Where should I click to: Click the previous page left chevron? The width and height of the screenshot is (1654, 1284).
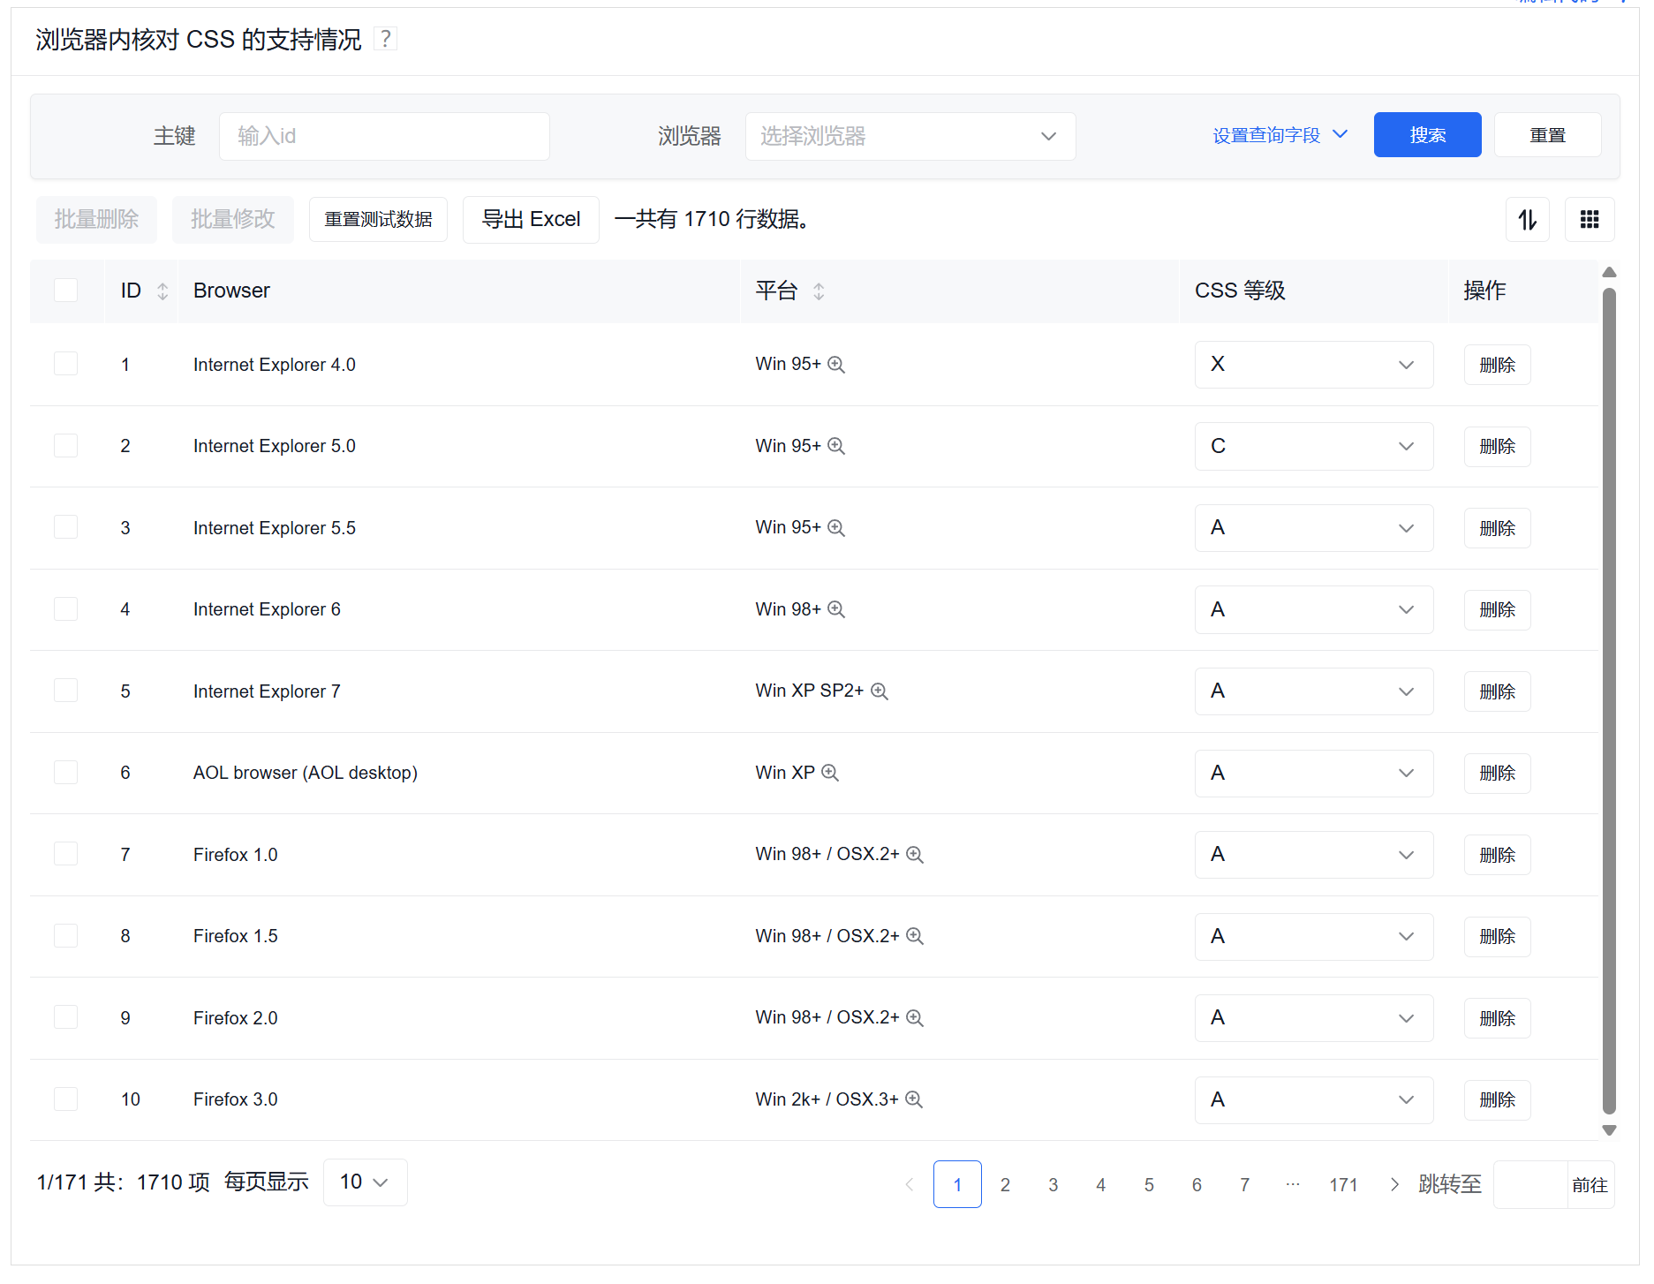point(910,1184)
